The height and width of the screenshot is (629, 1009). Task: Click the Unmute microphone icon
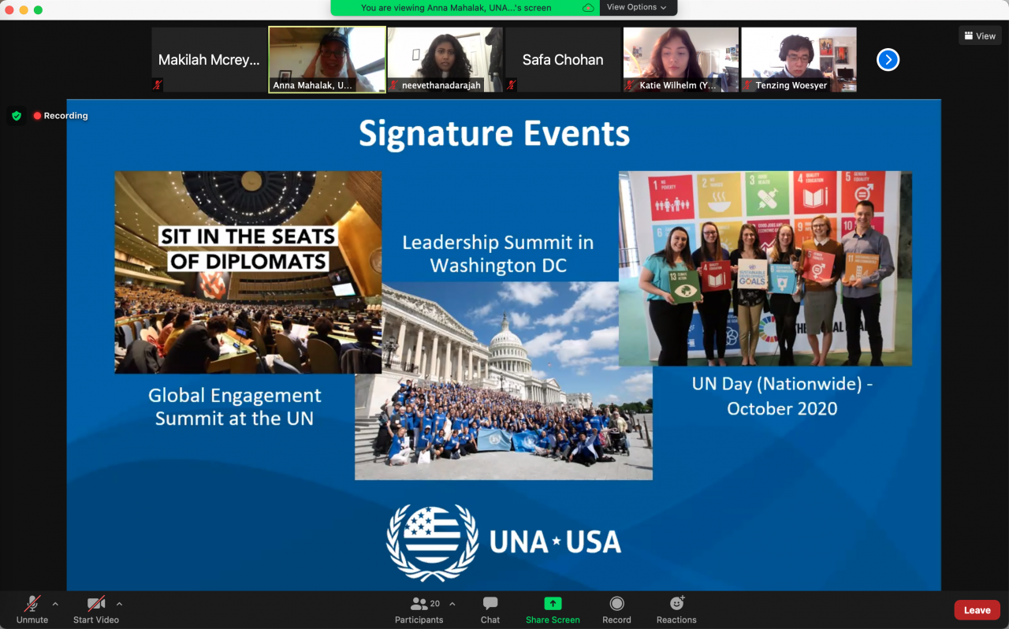(x=32, y=604)
